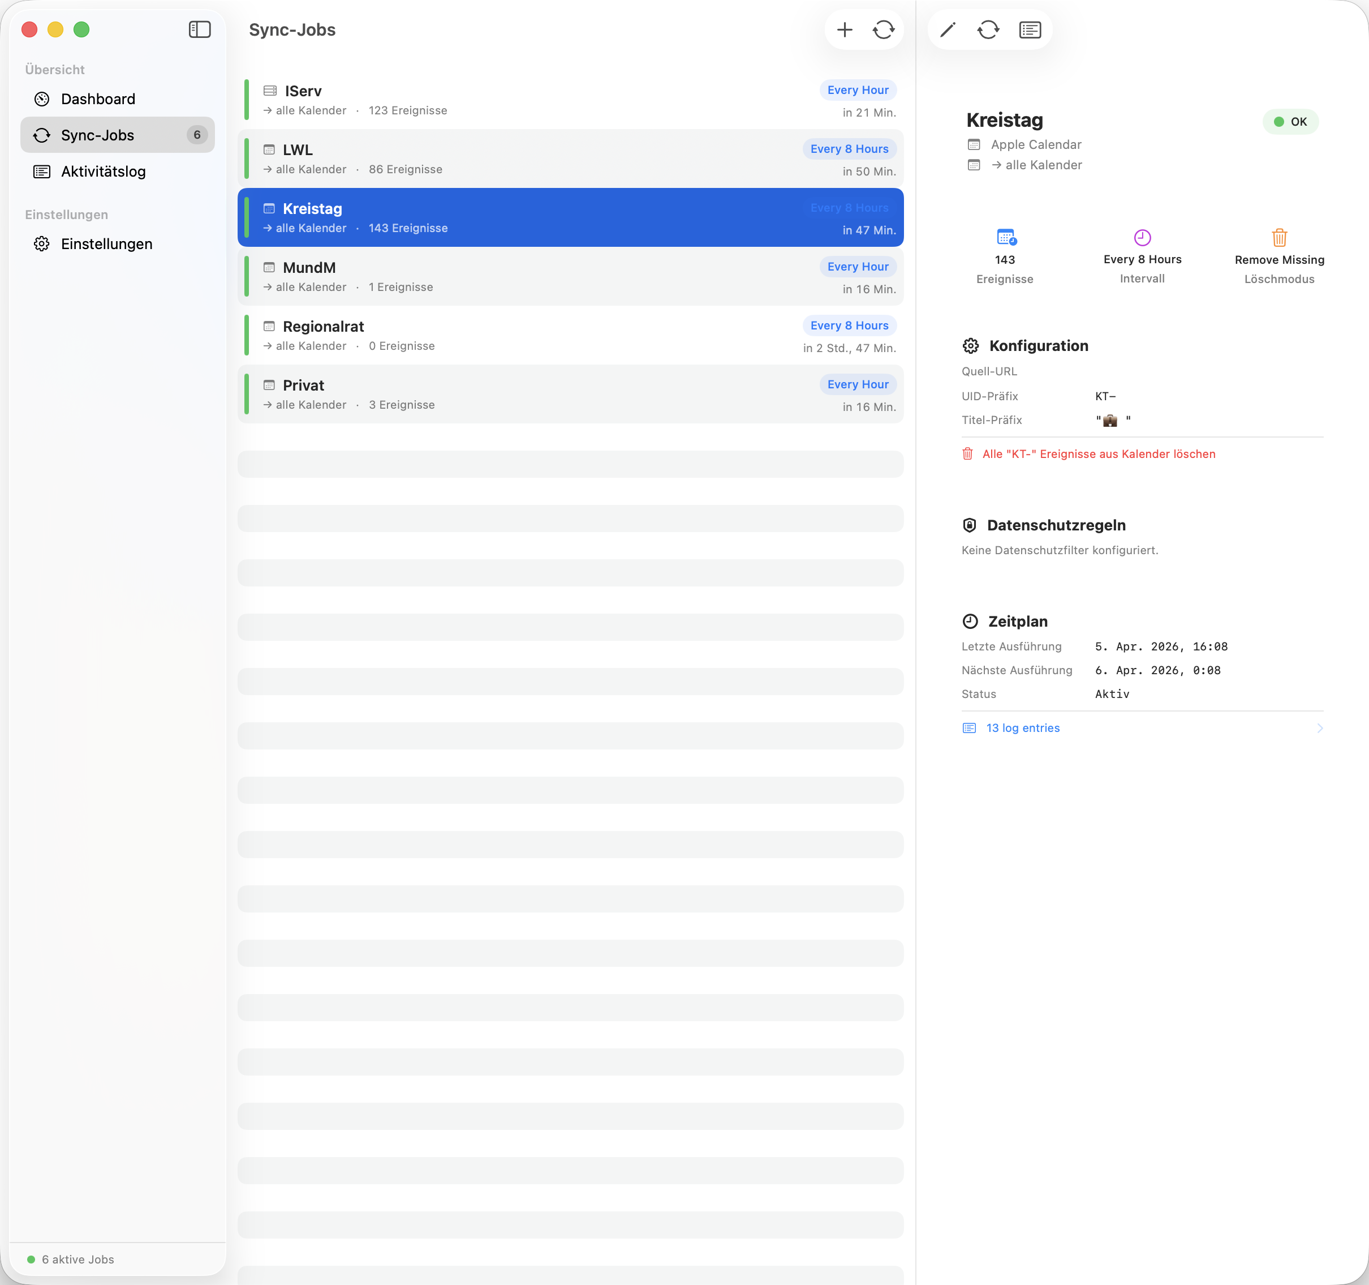Click the plus icon to add sync job
Image resolution: width=1369 pixels, height=1285 pixels.
point(844,29)
